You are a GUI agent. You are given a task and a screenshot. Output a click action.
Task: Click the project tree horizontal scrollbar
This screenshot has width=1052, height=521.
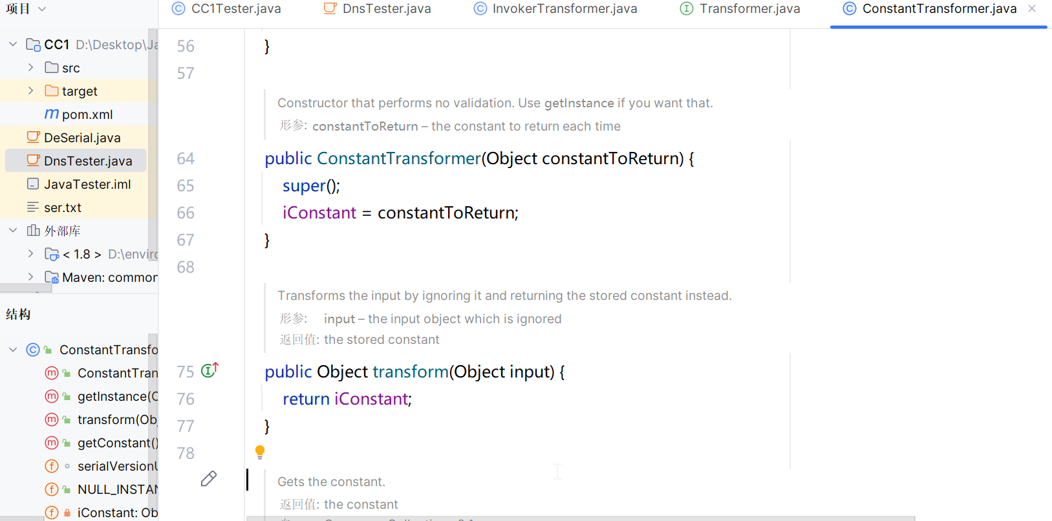click(26, 288)
